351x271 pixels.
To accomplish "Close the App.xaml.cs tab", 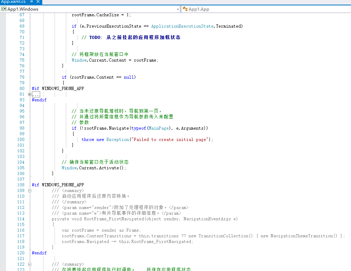I will [x=38, y=1].
